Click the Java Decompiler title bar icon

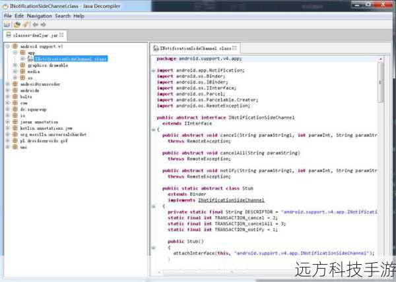5,6
